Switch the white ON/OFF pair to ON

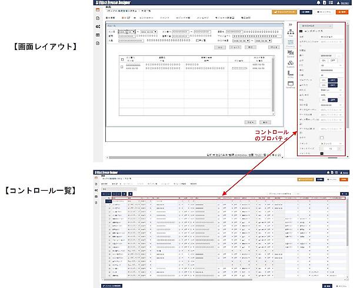324,61
